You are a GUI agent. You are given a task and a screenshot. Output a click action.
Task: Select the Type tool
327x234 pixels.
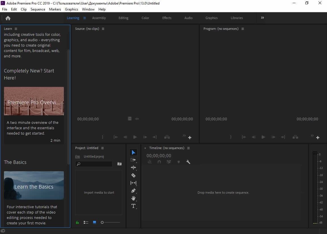[x=133, y=206]
